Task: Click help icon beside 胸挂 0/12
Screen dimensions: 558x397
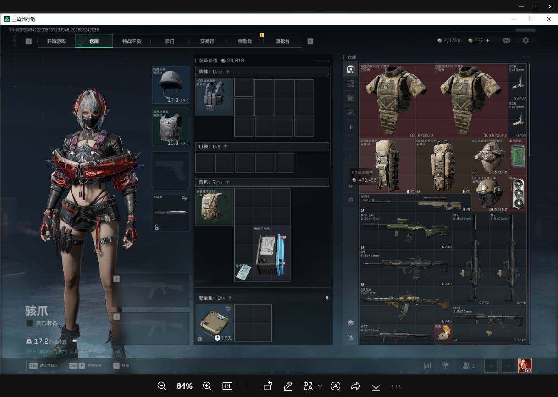Action: click(x=227, y=72)
